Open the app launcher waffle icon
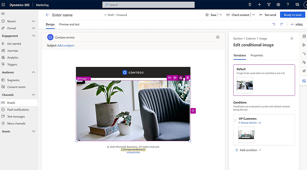 pos(3,5)
